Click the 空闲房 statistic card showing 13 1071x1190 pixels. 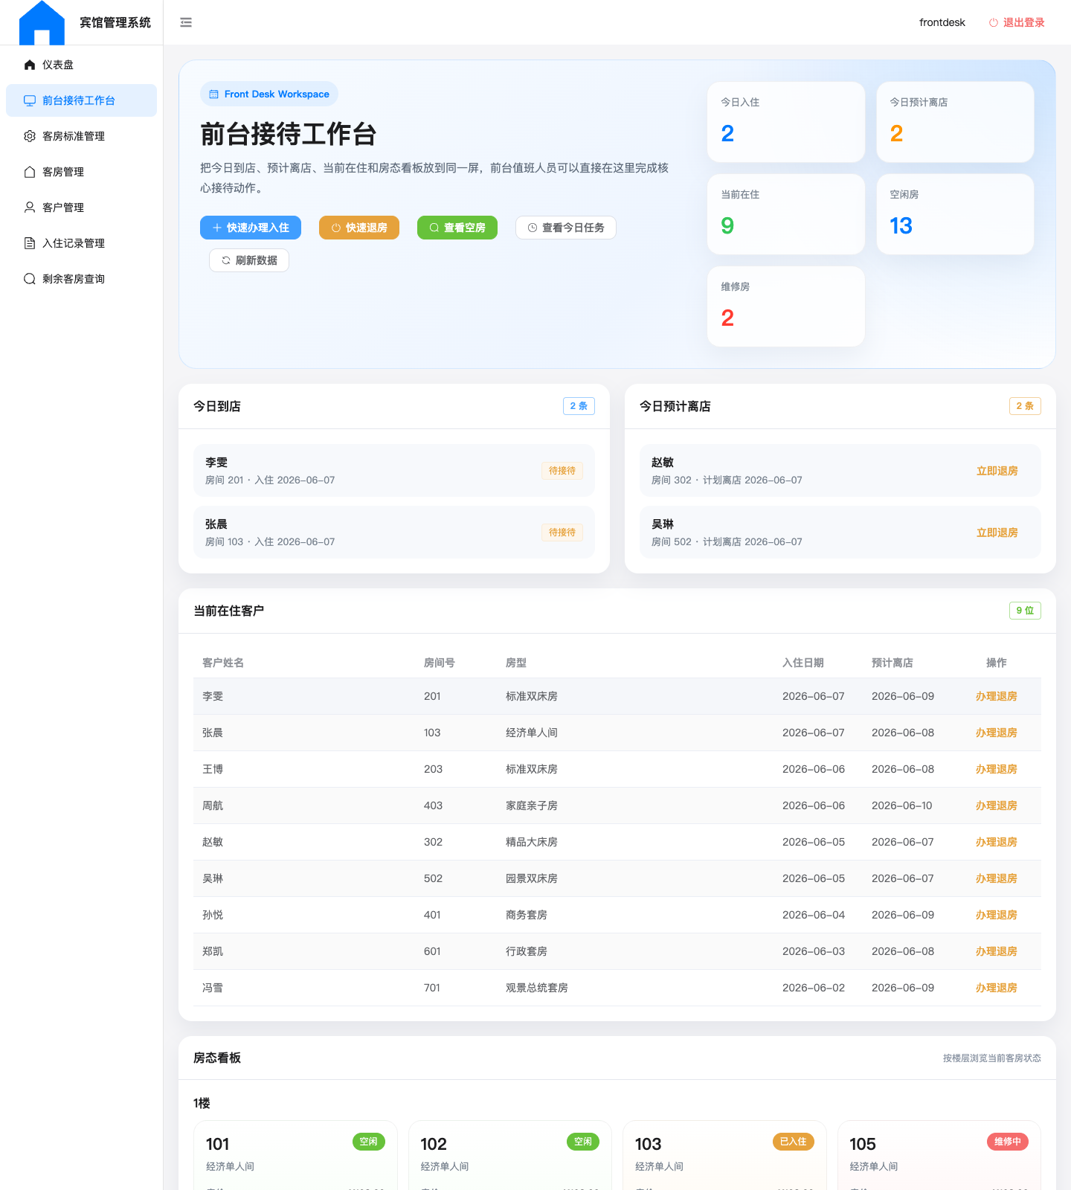tap(955, 214)
